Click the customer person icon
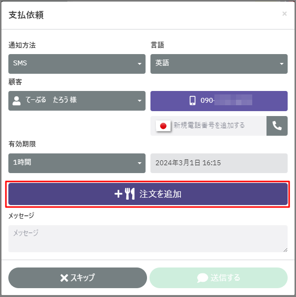 (17, 101)
